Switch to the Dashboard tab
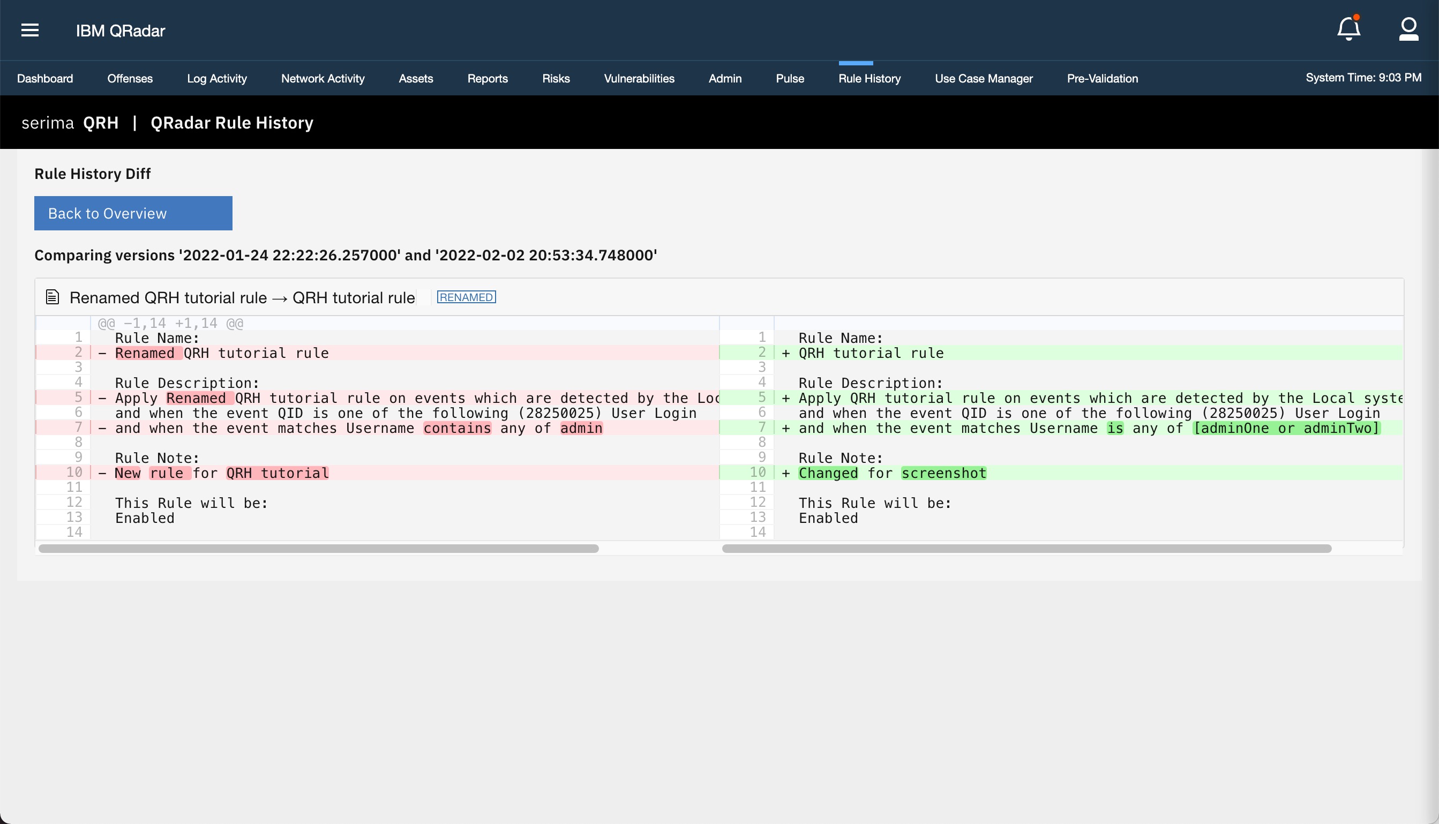The width and height of the screenshot is (1439, 824). [45, 78]
